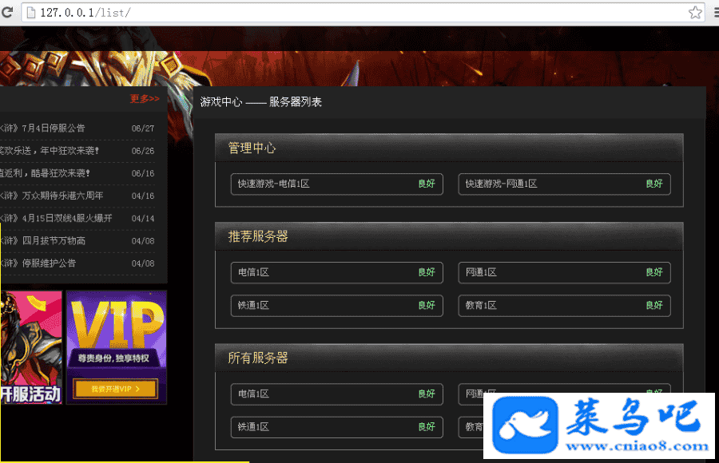The image size is (719, 463).
Task: Click the 我要开通VIP button
Action: (116, 389)
